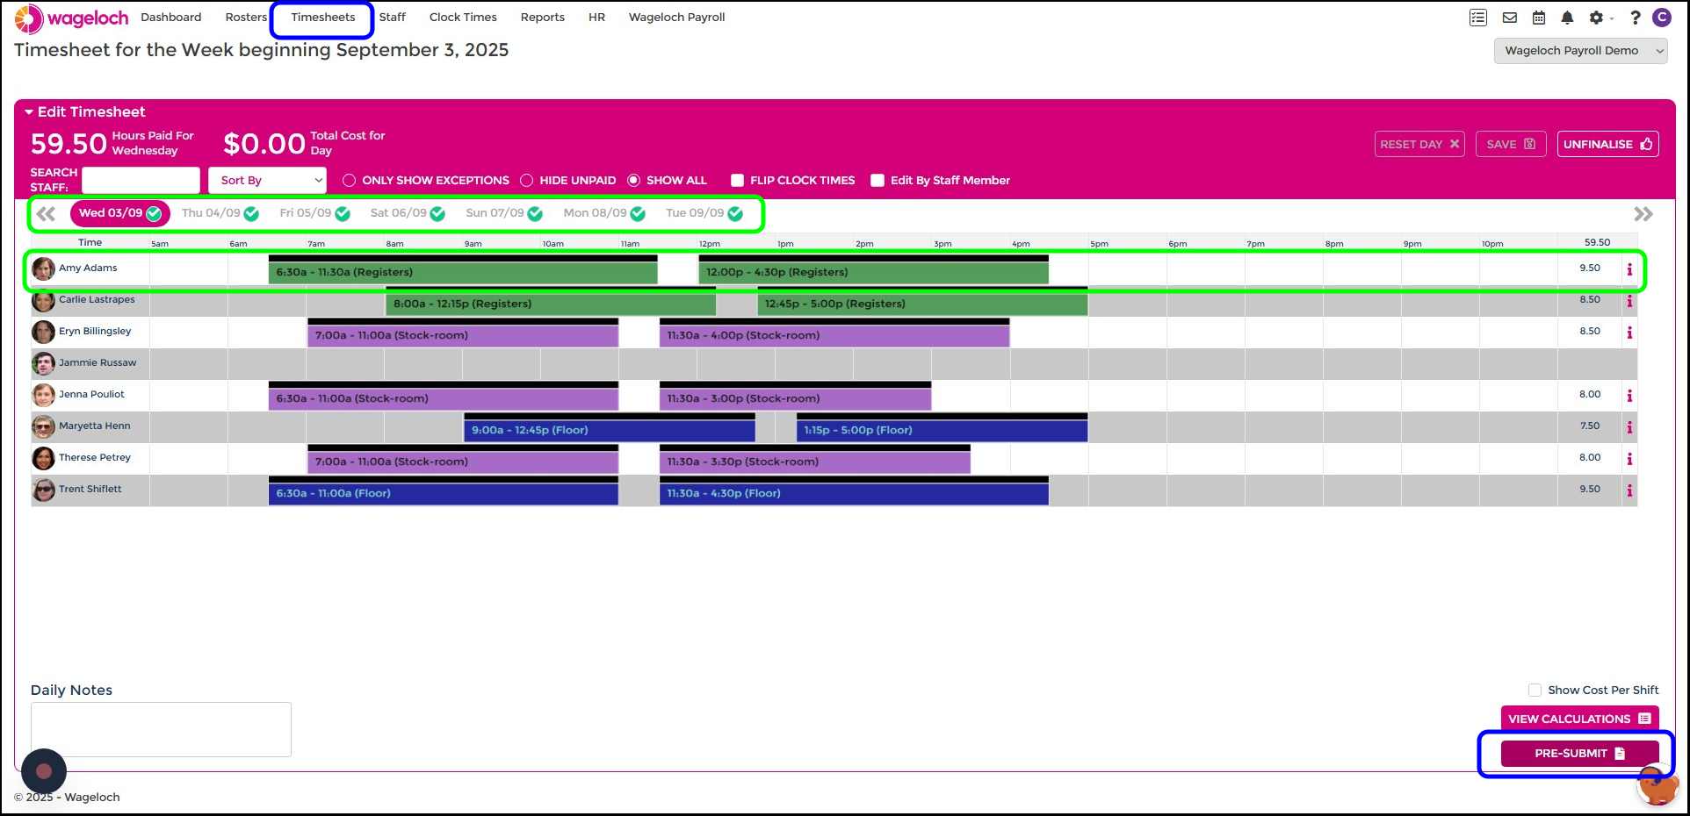The width and height of the screenshot is (1690, 816).
Task: Enable the Flip Clock Times checkbox
Action: (738, 181)
